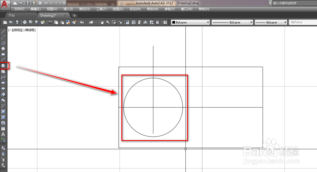The image size is (317, 172).
Task: Add a new drawing tab
Action: (x=74, y=16)
